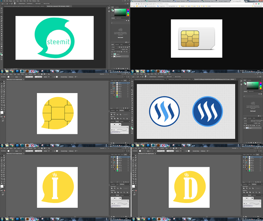Open layer kind filter dropdown in Steemit-logo Photoshop
Screen dimensions: 263x221
115,47
